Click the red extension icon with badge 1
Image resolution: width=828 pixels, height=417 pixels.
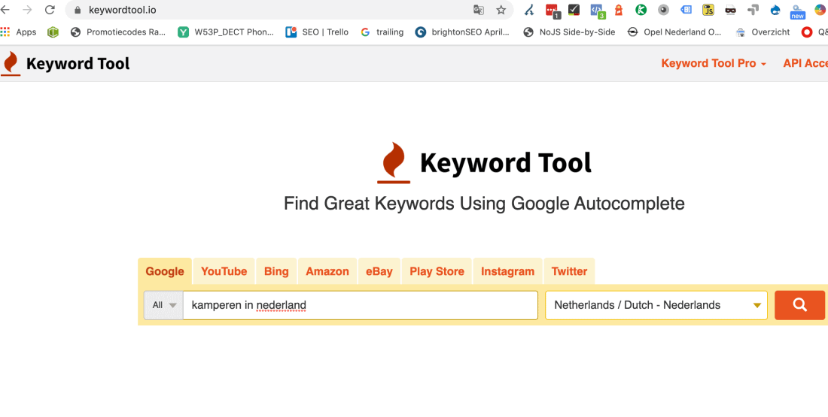pos(552,10)
